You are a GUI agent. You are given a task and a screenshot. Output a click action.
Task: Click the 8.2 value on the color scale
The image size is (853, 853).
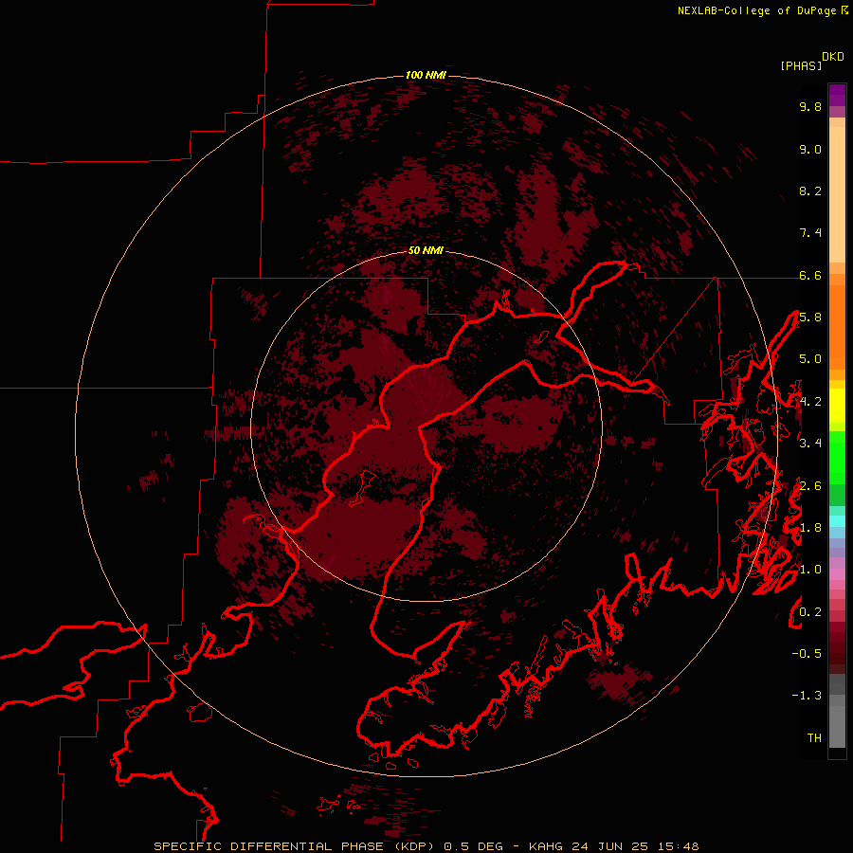point(810,191)
